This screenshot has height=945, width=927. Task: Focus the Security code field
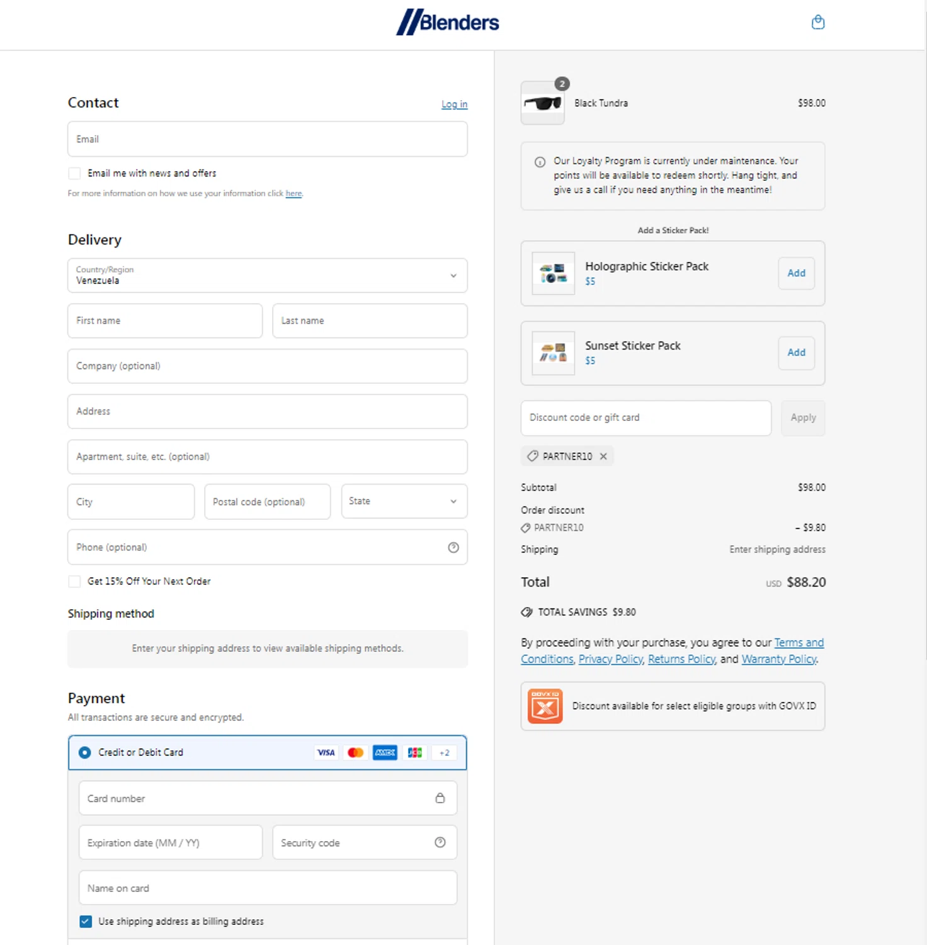coord(365,842)
